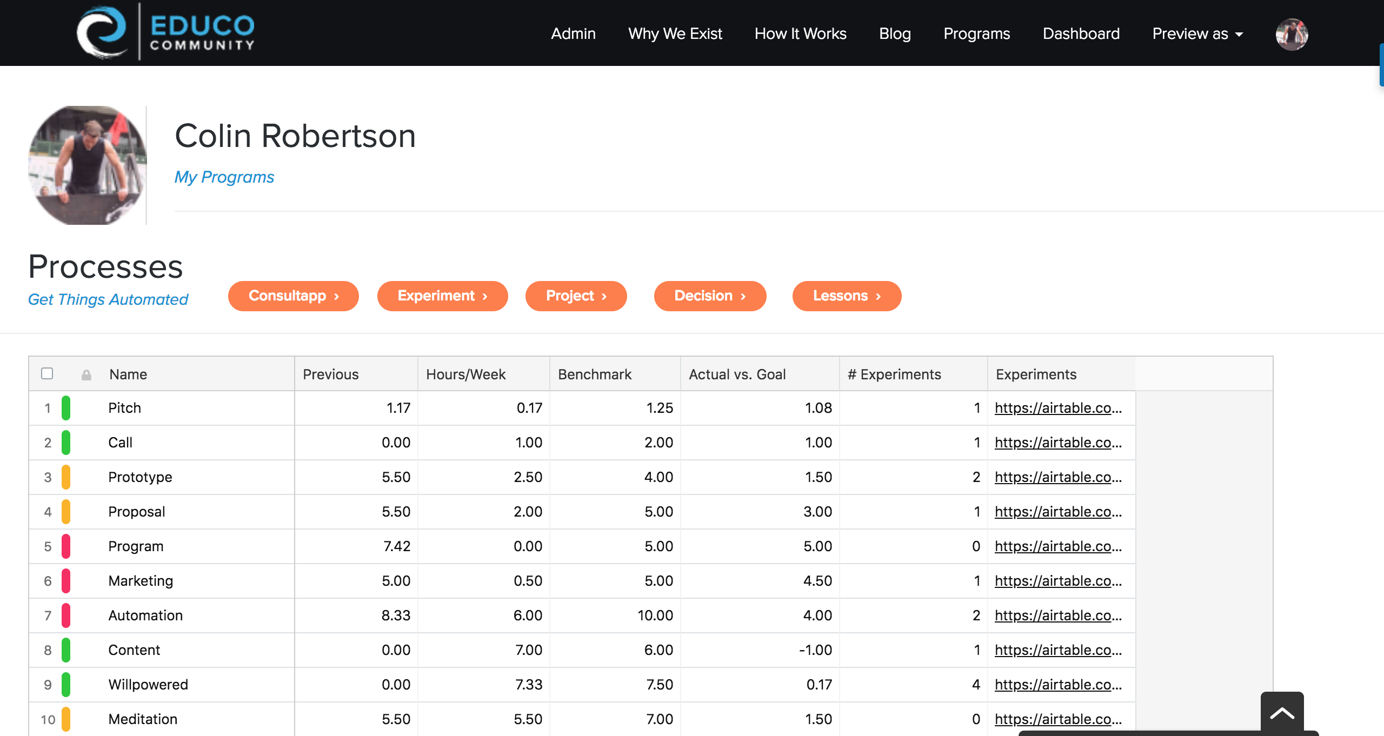Open the airtable link in Prototype row

1058,477
